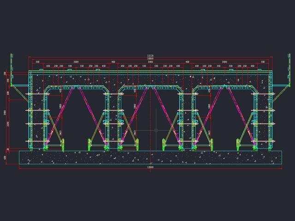
Task: Select the right cantilever platform bracket
Action: pos(280,93)
